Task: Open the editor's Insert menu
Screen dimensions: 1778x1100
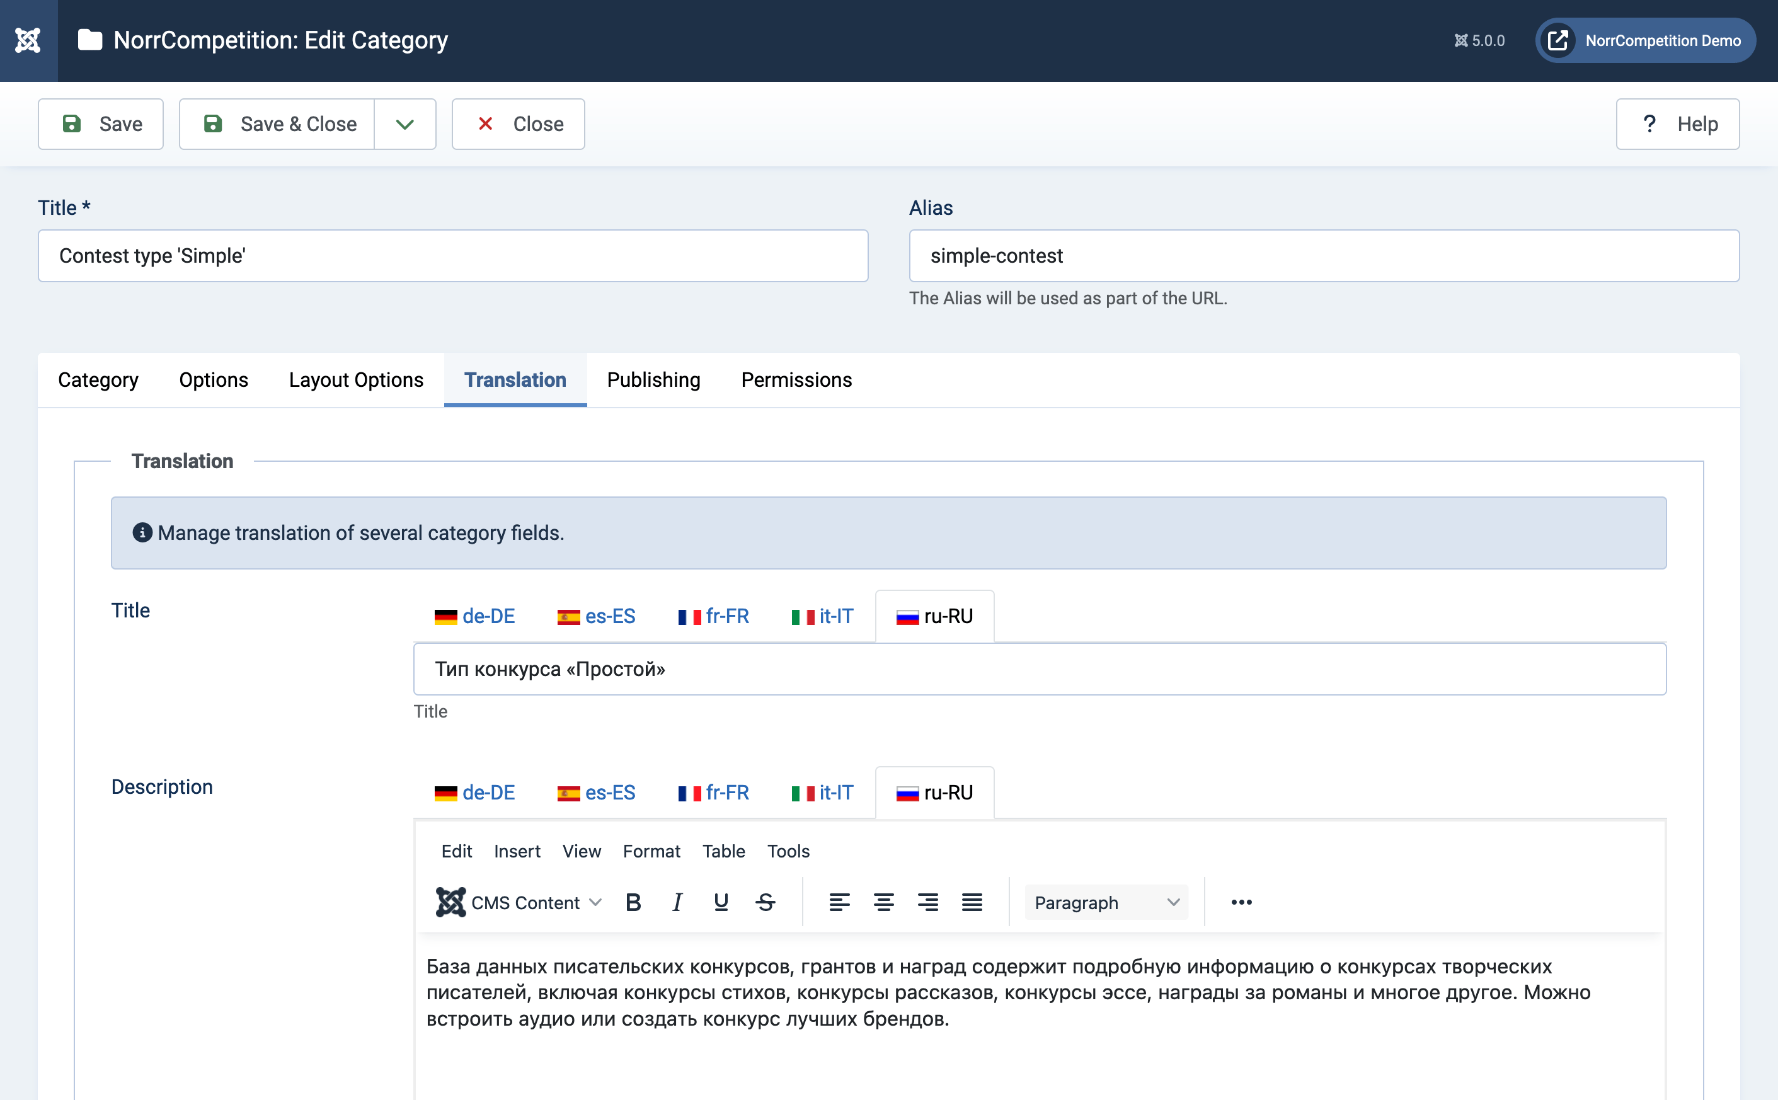Action: pyautogui.click(x=517, y=851)
